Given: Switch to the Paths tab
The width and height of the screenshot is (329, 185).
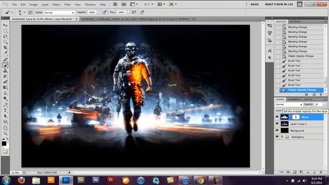Looking at the screenshot, I should tap(308, 99).
